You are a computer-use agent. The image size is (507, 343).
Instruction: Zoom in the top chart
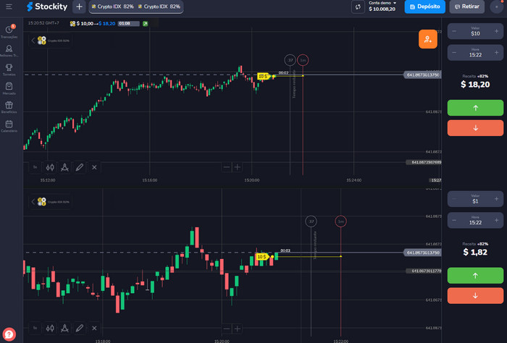[x=238, y=167]
